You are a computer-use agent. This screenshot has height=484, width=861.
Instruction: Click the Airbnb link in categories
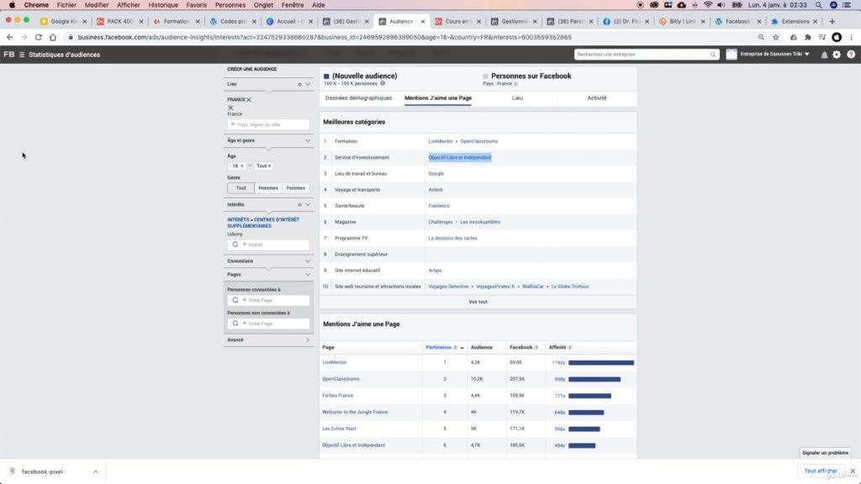pos(436,189)
